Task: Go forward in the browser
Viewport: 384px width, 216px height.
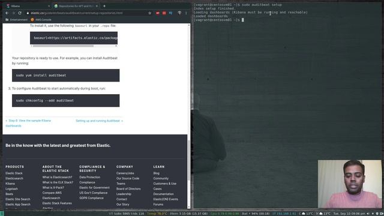Action: coord(13,13)
